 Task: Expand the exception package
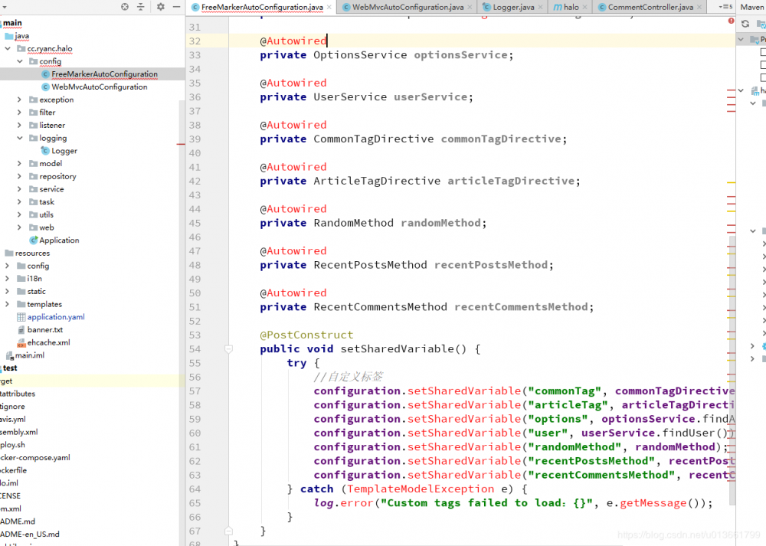click(x=20, y=100)
